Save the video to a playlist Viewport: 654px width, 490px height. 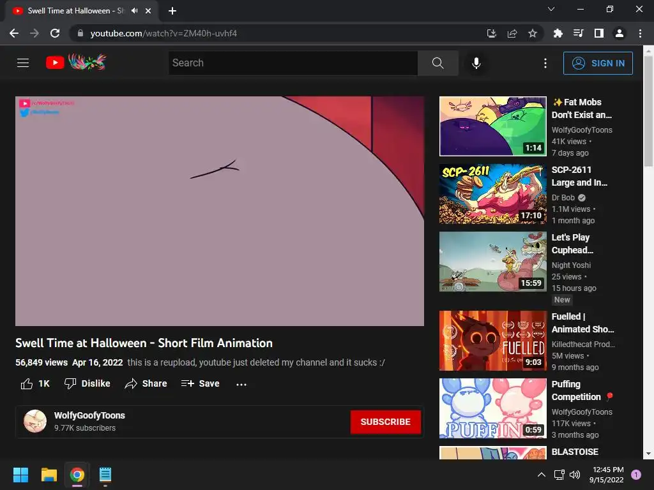tap(200, 383)
